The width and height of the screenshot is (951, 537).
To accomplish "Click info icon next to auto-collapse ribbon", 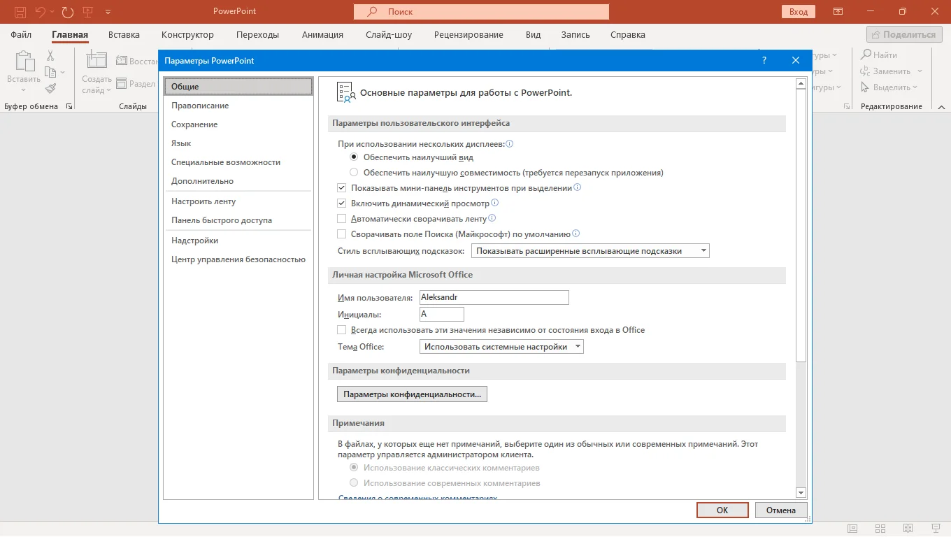I will [x=492, y=218].
